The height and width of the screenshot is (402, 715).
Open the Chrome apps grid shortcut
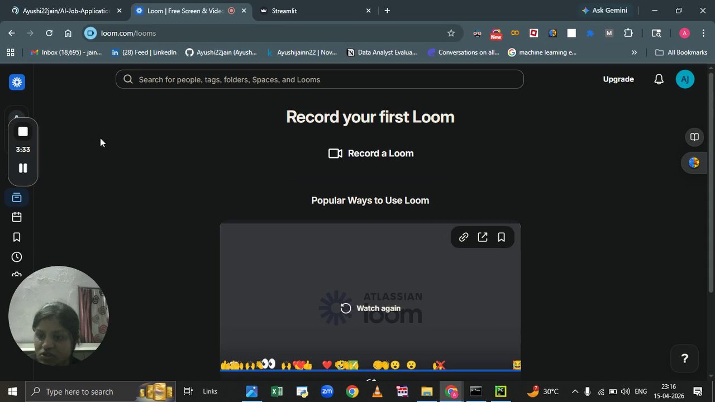point(10,52)
